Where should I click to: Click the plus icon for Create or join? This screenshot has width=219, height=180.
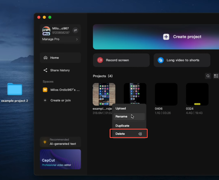click(x=45, y=100)
